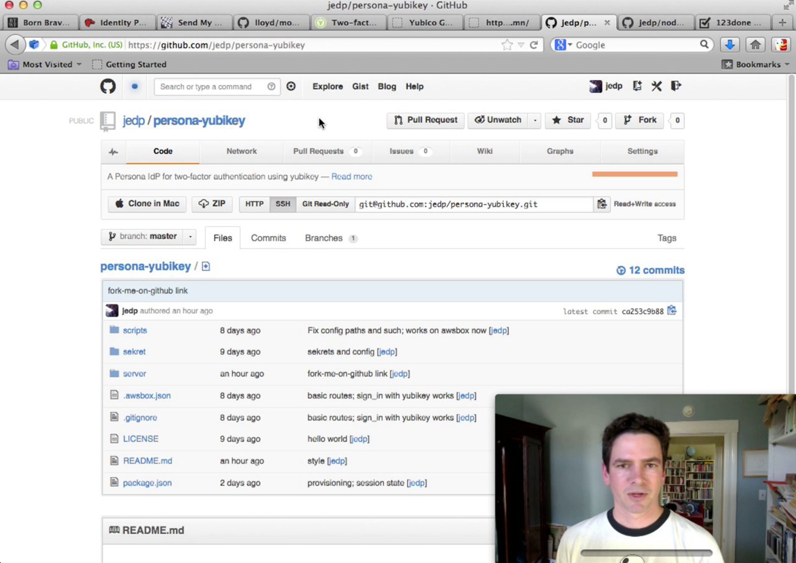
Task: Copy the clone URL to clipboard
Action: coord(602,204)
